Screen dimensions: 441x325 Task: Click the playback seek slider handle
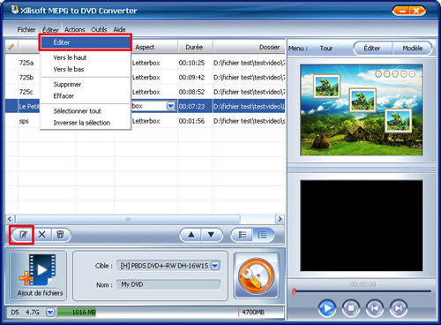[x=294, y=291]
